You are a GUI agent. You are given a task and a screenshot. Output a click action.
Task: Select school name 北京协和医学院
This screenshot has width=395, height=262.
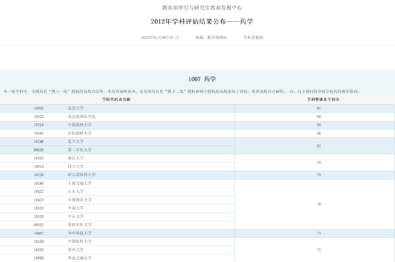pos(81,116)
